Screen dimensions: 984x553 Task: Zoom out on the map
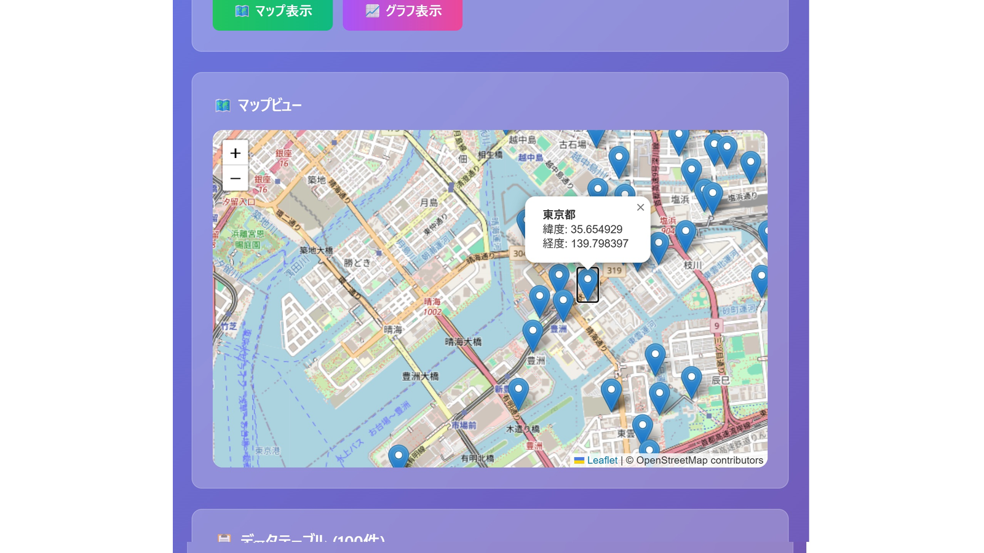[235, 178]
